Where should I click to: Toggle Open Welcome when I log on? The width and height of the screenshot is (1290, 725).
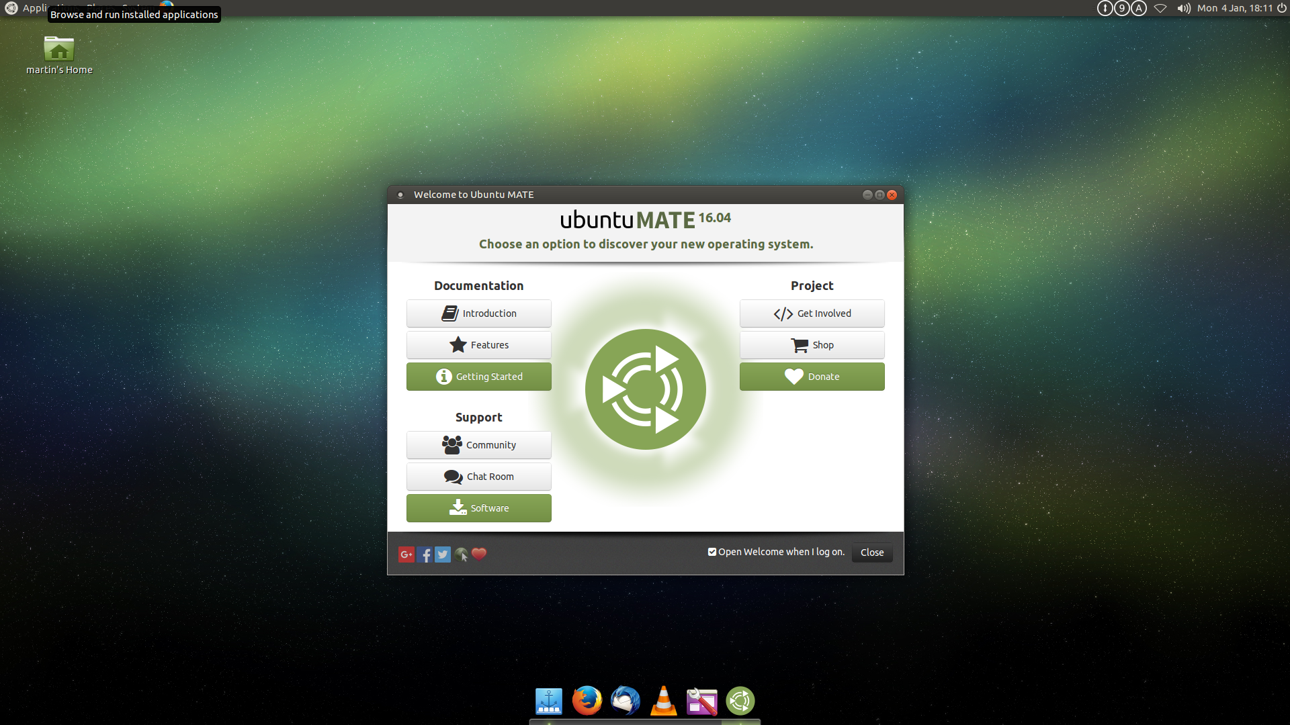coord(712,552)
